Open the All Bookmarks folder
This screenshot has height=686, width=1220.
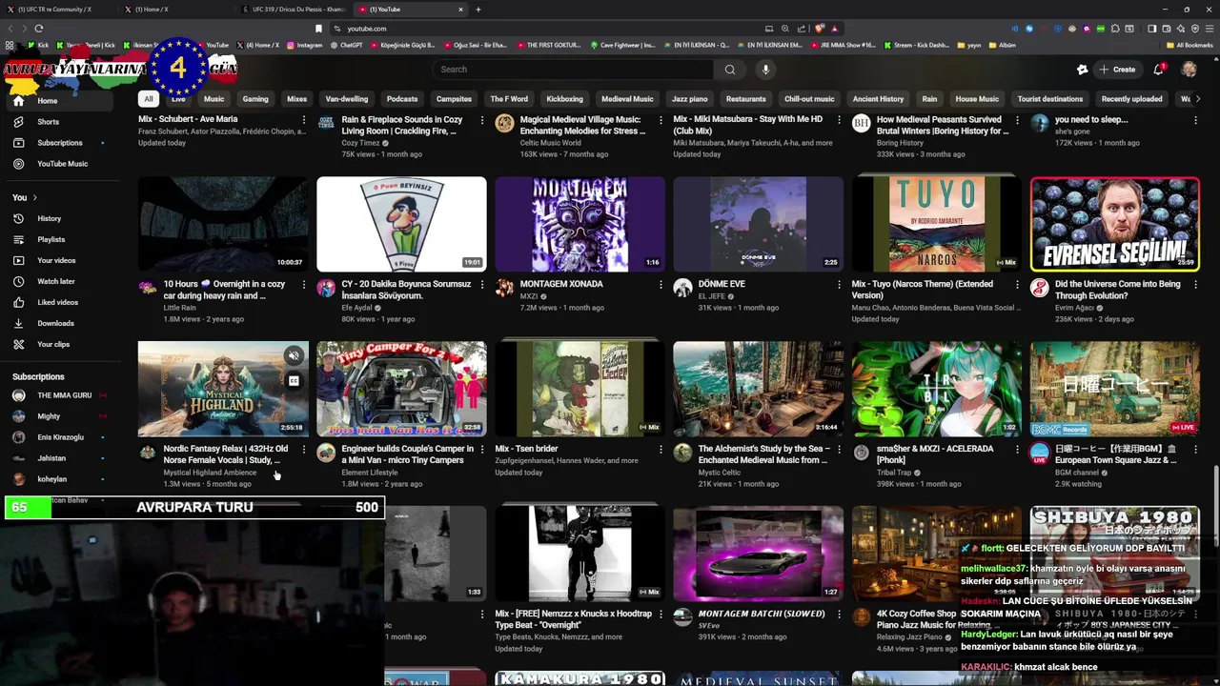[x=1189, y=45]
